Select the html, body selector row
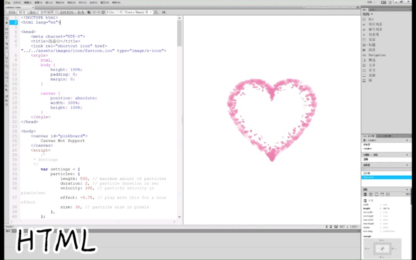Screen dimensions: 416x260 coord(387,177)
